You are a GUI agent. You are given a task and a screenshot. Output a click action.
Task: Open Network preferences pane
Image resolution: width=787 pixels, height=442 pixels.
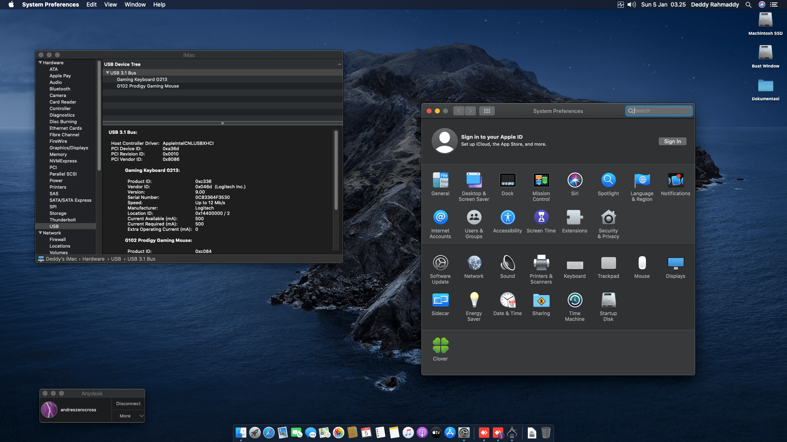pos(474,266)
